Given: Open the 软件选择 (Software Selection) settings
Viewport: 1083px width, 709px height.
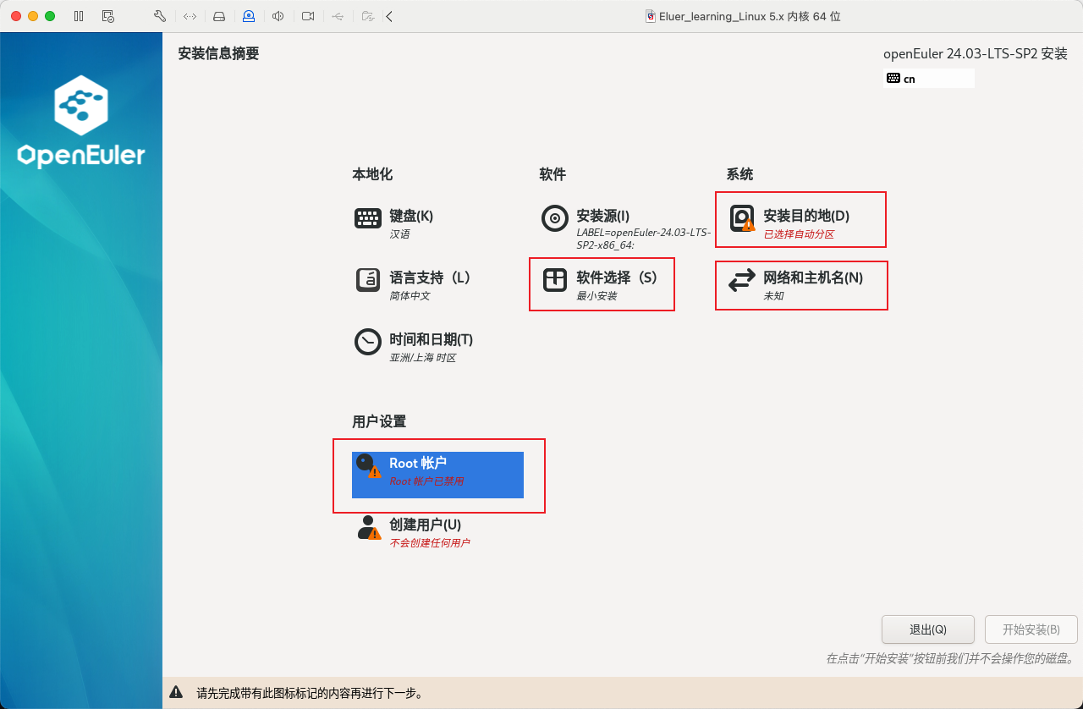Looking at the screenshot, I should click(x=601, y=283).
